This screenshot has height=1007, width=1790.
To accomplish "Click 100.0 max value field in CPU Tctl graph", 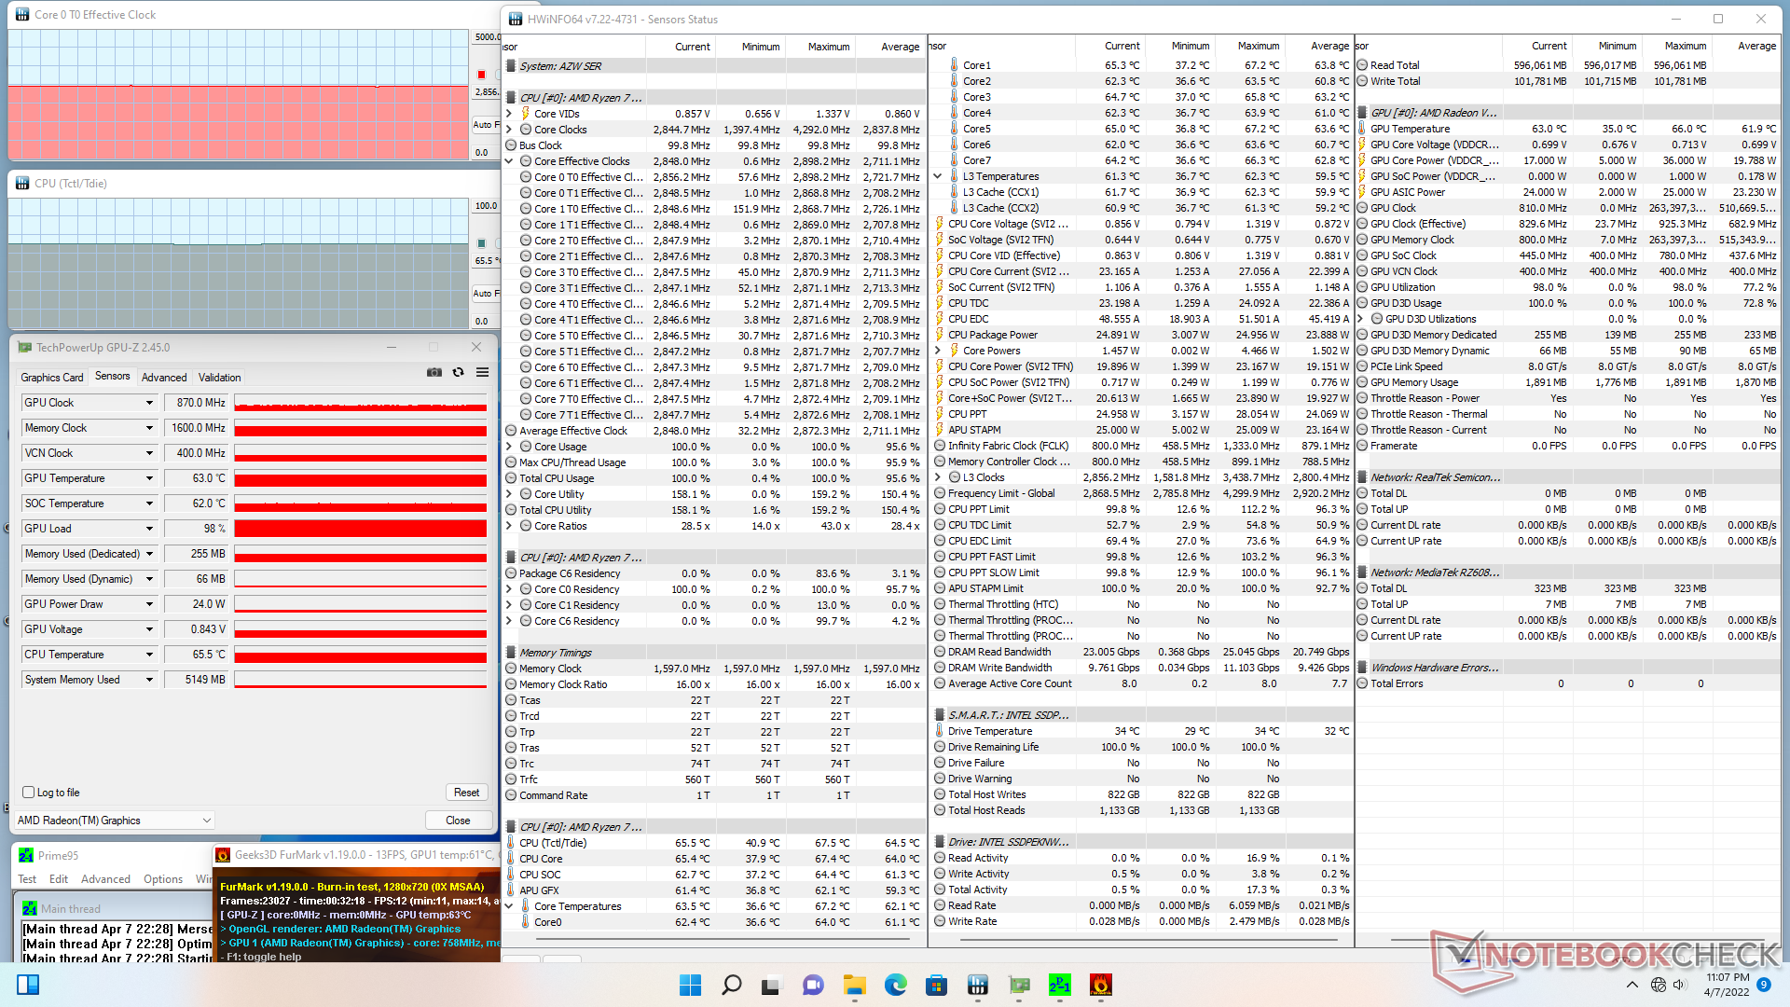I will click(x=486, y=206).
